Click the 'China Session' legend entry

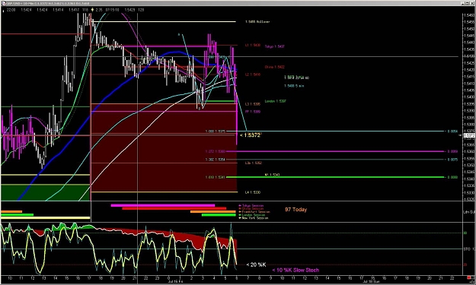coord(251,209)
